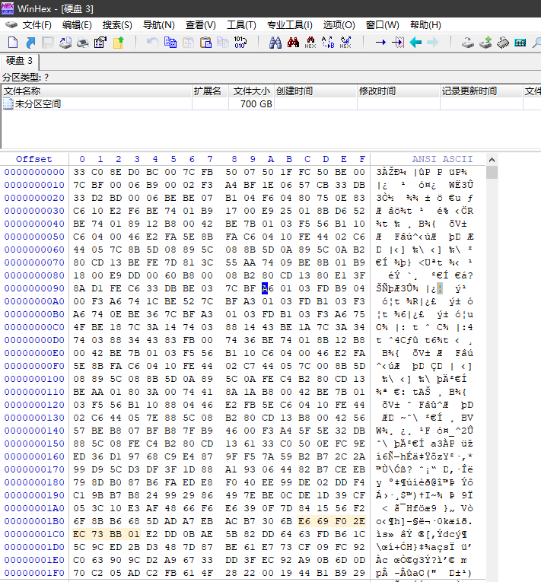Screen dimensions: 541x582
Task: Open the Find Hex Values tool
Action: coord(310,43)
